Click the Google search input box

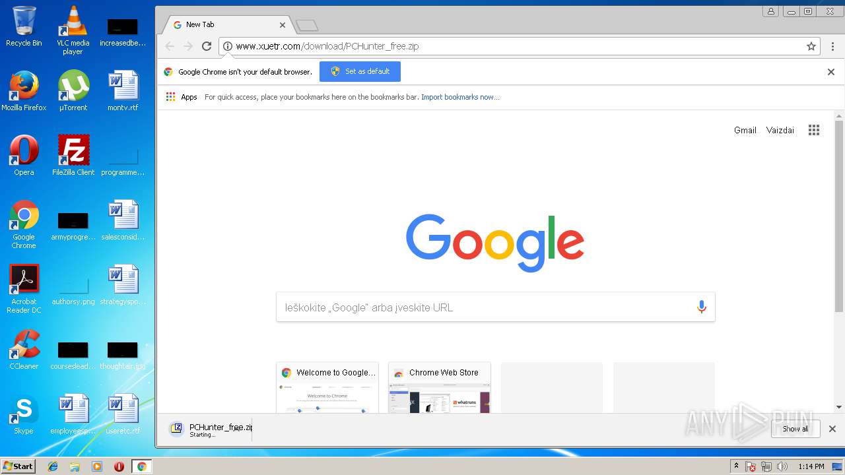(495, 307)
